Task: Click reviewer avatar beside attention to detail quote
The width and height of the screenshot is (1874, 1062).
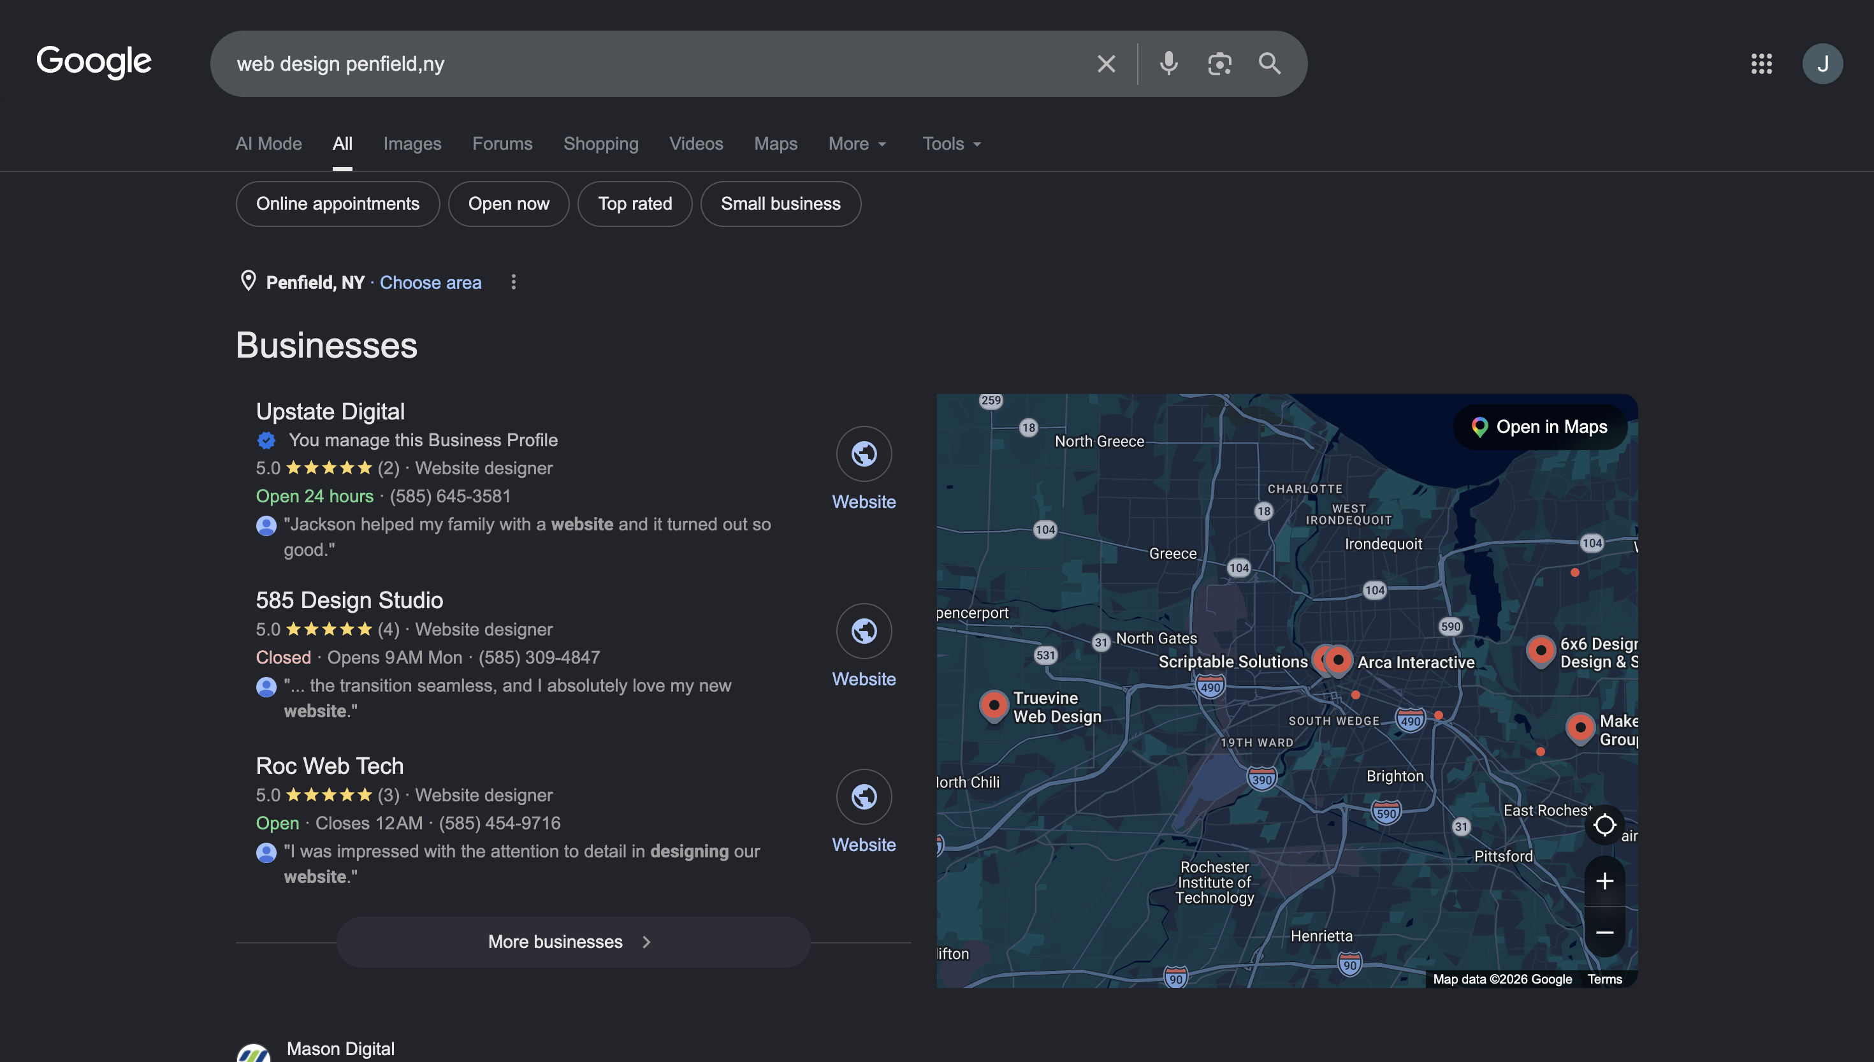Action: [266, 852]
